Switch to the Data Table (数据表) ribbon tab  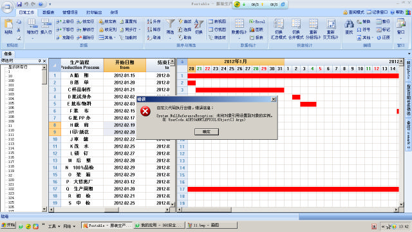tap(48, 12)
